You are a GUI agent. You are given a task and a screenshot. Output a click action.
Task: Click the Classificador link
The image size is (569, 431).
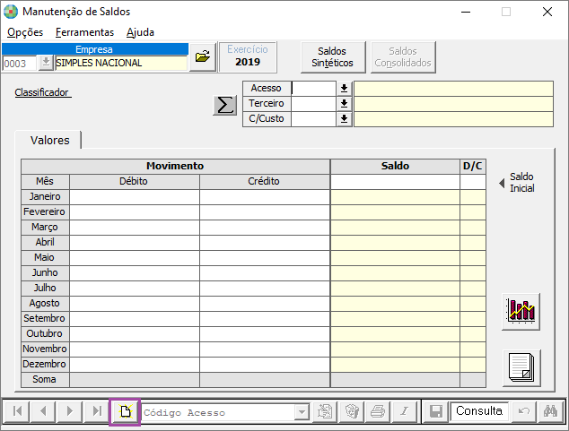tap(42, 92)
